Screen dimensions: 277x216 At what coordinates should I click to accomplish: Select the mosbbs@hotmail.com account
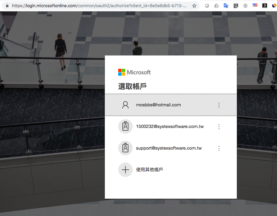pos(171,105)
